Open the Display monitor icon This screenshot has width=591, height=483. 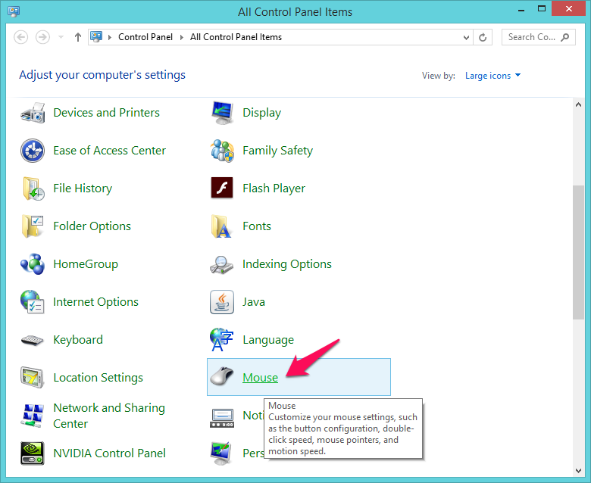(x=222, y=113)
